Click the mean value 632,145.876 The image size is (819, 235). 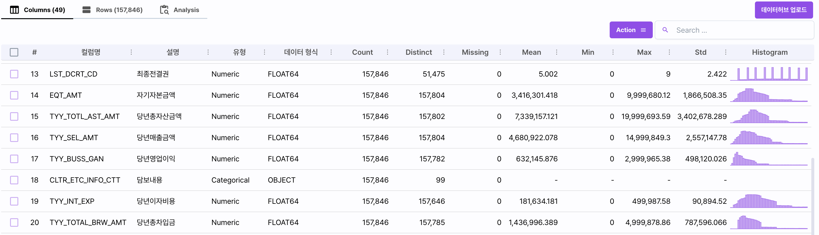coord(537,159)
